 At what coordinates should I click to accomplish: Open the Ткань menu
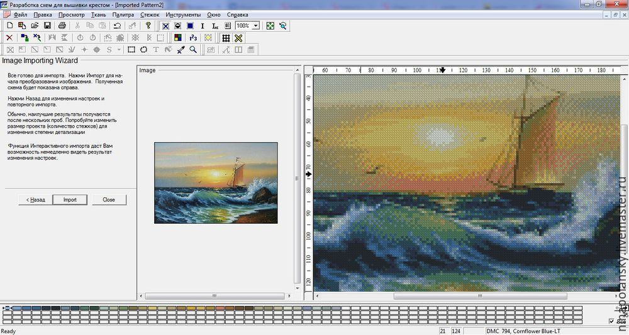point(98,15)
